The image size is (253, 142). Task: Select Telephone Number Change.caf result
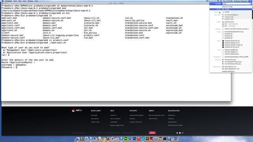point(233,45)
